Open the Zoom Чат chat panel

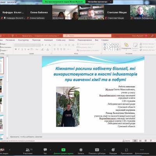tap(45, 151)
